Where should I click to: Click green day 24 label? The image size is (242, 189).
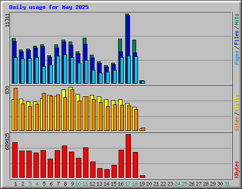coord(177,184)
